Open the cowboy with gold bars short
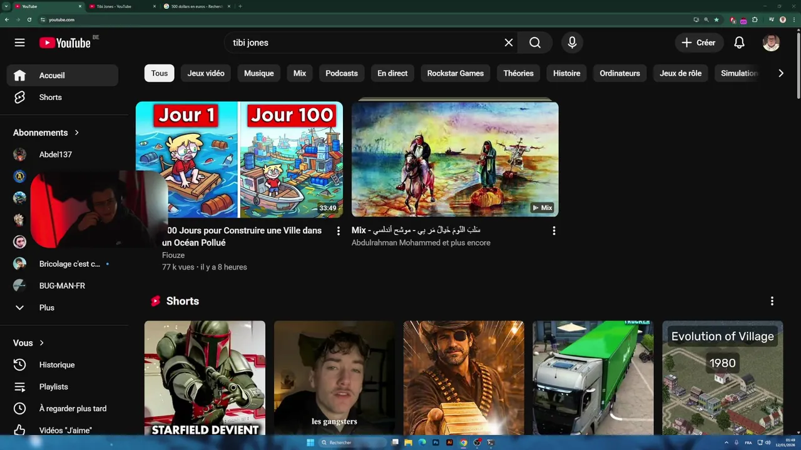This screenshot has height=450, width=801. pyautogui.click(x=464, y=378)
